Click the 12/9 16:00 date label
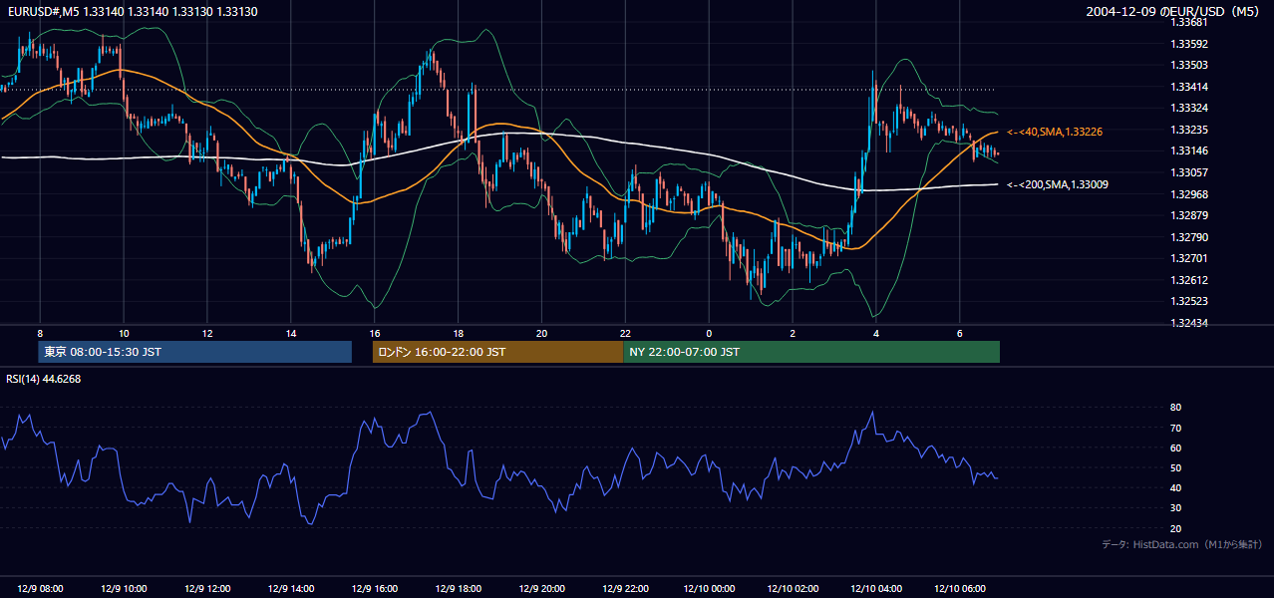Viewport: 1274px width, 598px height. [375, 588]
